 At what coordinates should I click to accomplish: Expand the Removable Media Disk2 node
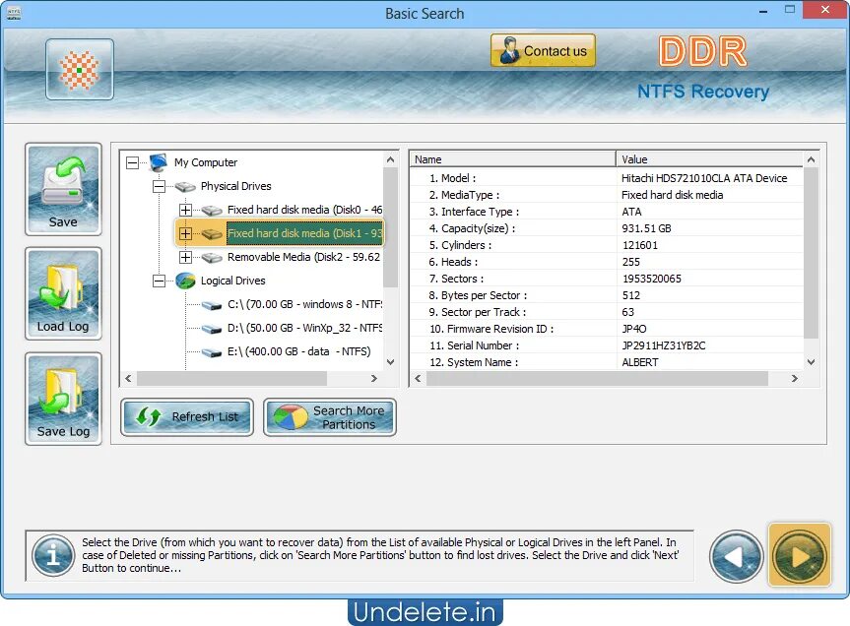pos(185,257)
